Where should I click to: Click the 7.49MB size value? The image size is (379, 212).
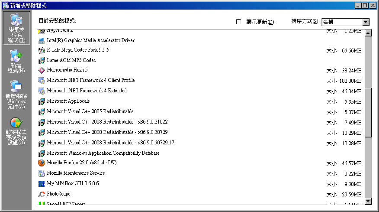pyautogui.click(x=353, y=123)
